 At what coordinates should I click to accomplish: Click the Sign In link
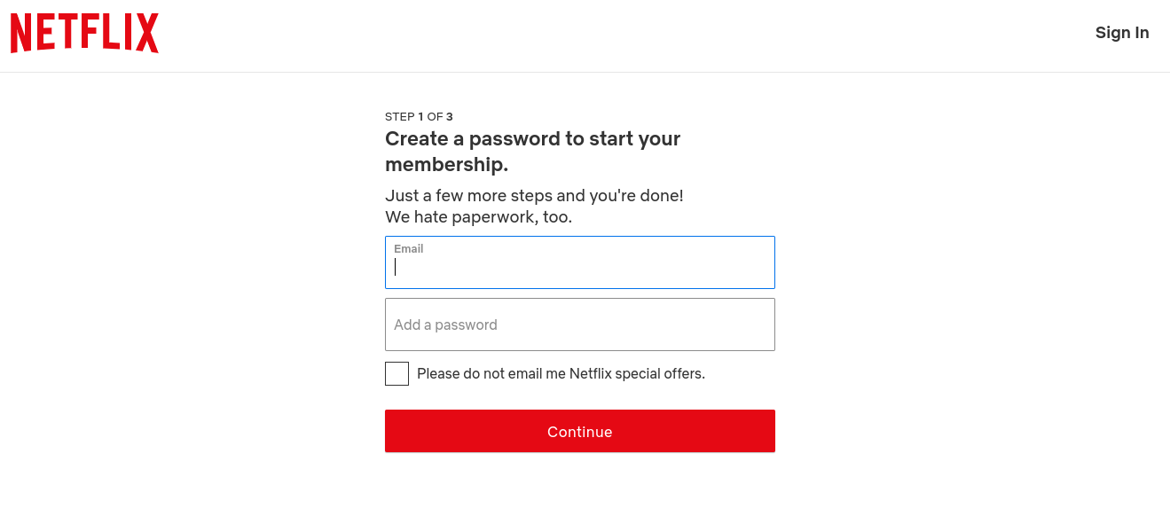1121,32
